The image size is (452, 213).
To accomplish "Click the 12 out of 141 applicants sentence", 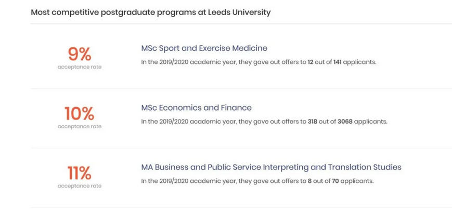I will [259, 62].
